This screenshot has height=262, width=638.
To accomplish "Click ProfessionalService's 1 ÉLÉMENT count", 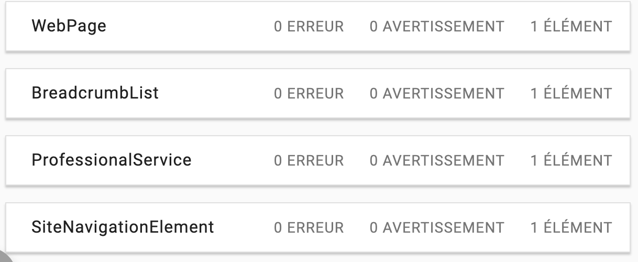I will pos(571,160).
